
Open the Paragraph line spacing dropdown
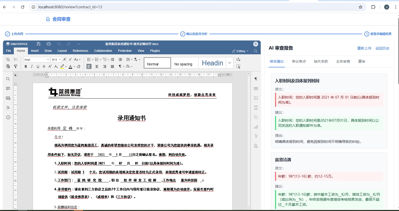tap(129, 60)
